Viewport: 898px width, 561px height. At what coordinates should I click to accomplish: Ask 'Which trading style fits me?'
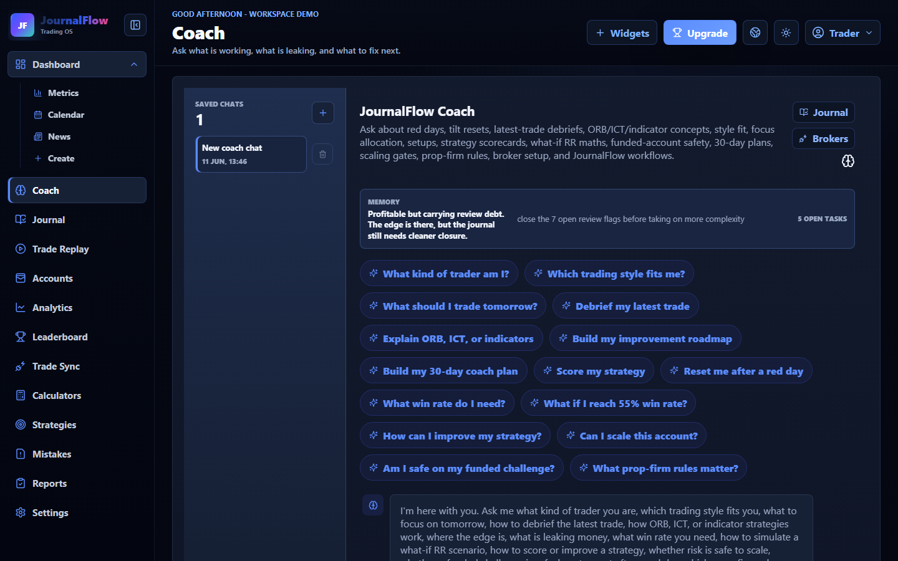click(609, 273)
